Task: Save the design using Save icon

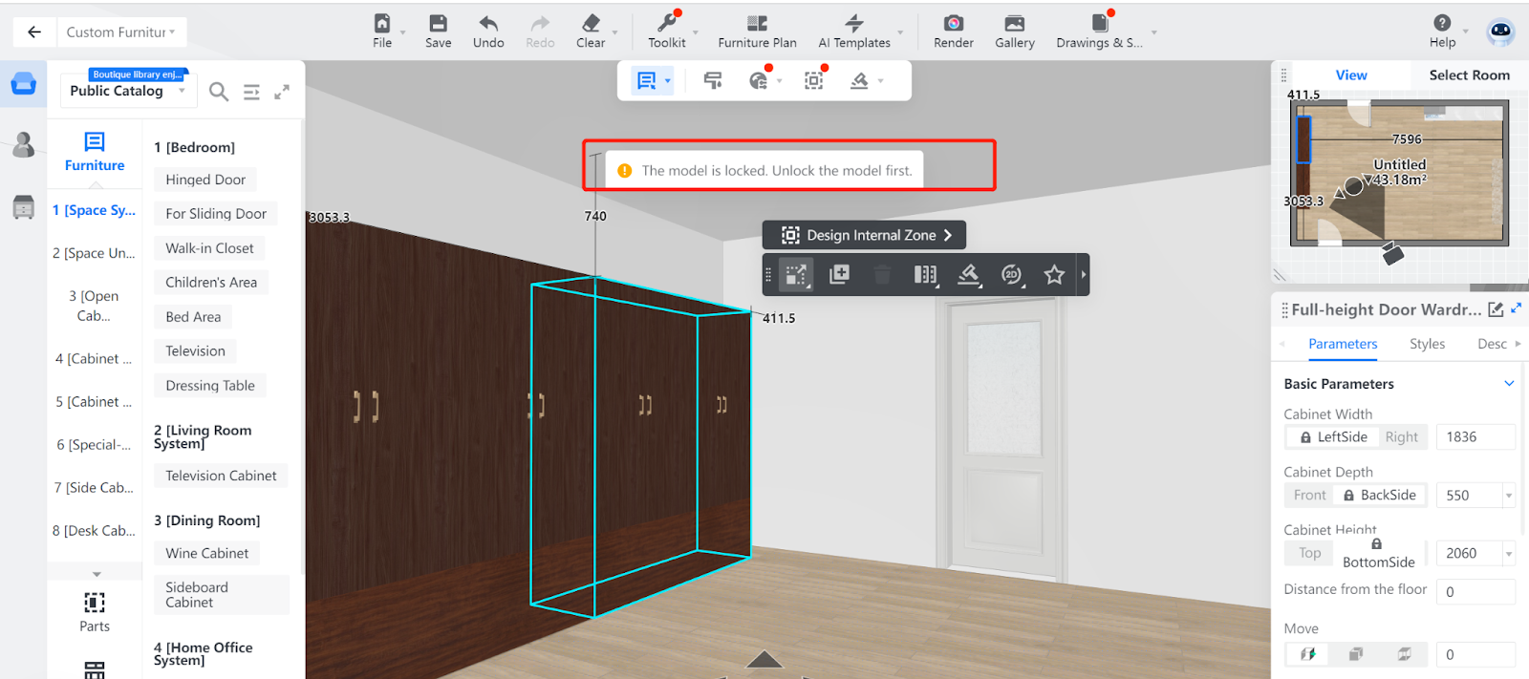Action: pyautogui.click(x=438, y=24)
